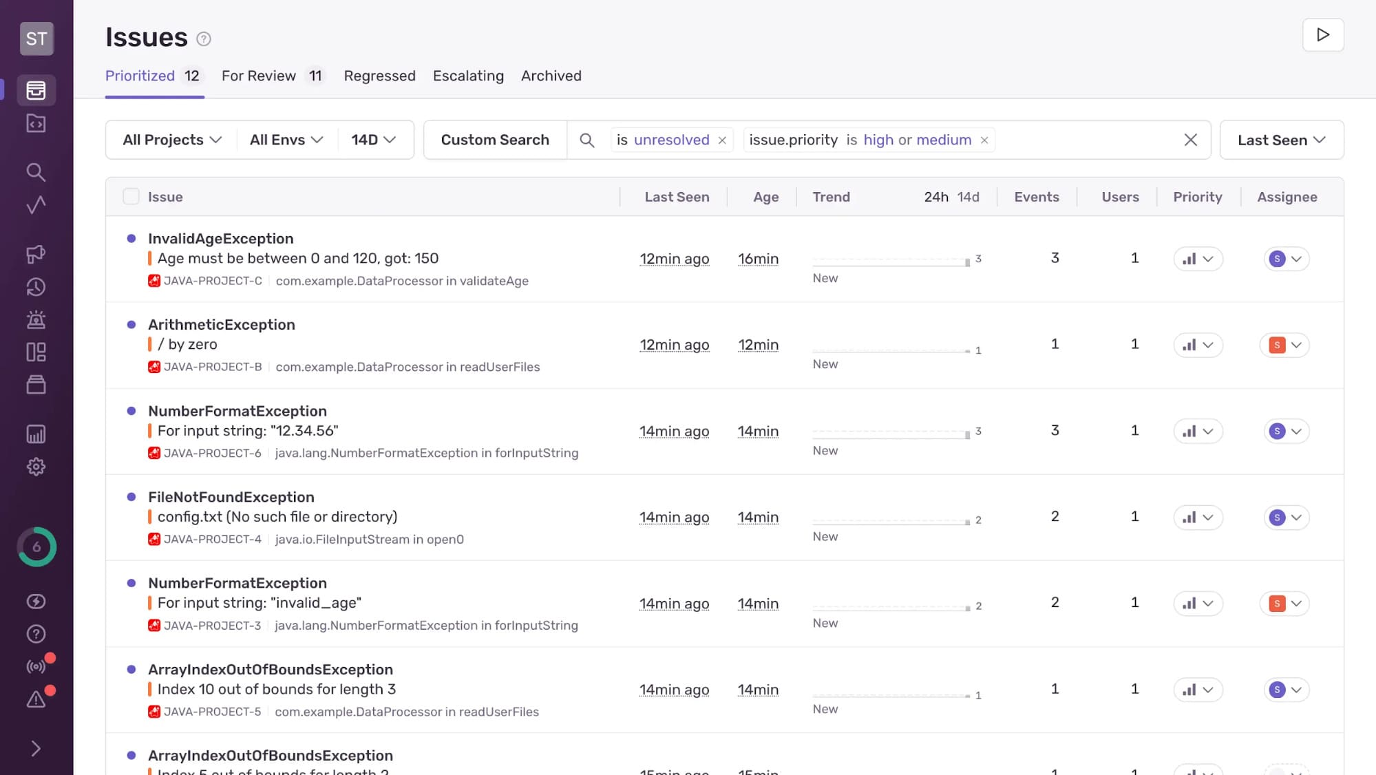This screenshot has height=775, width=1376.
Task: Switch to the Escalating tab
Action: [x=468, y=76]
